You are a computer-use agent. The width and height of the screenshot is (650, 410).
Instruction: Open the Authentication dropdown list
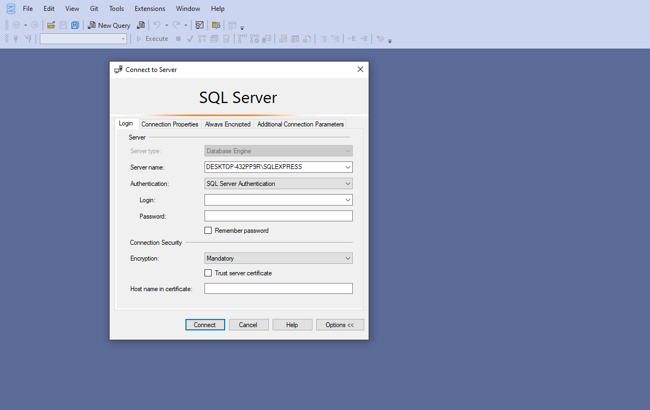click(347, 184)
